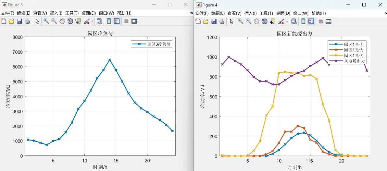This screenshot has width=387, height=171.
Task: Click Open File folder icon in Figure 4
Action: click(x=206, y=21)
